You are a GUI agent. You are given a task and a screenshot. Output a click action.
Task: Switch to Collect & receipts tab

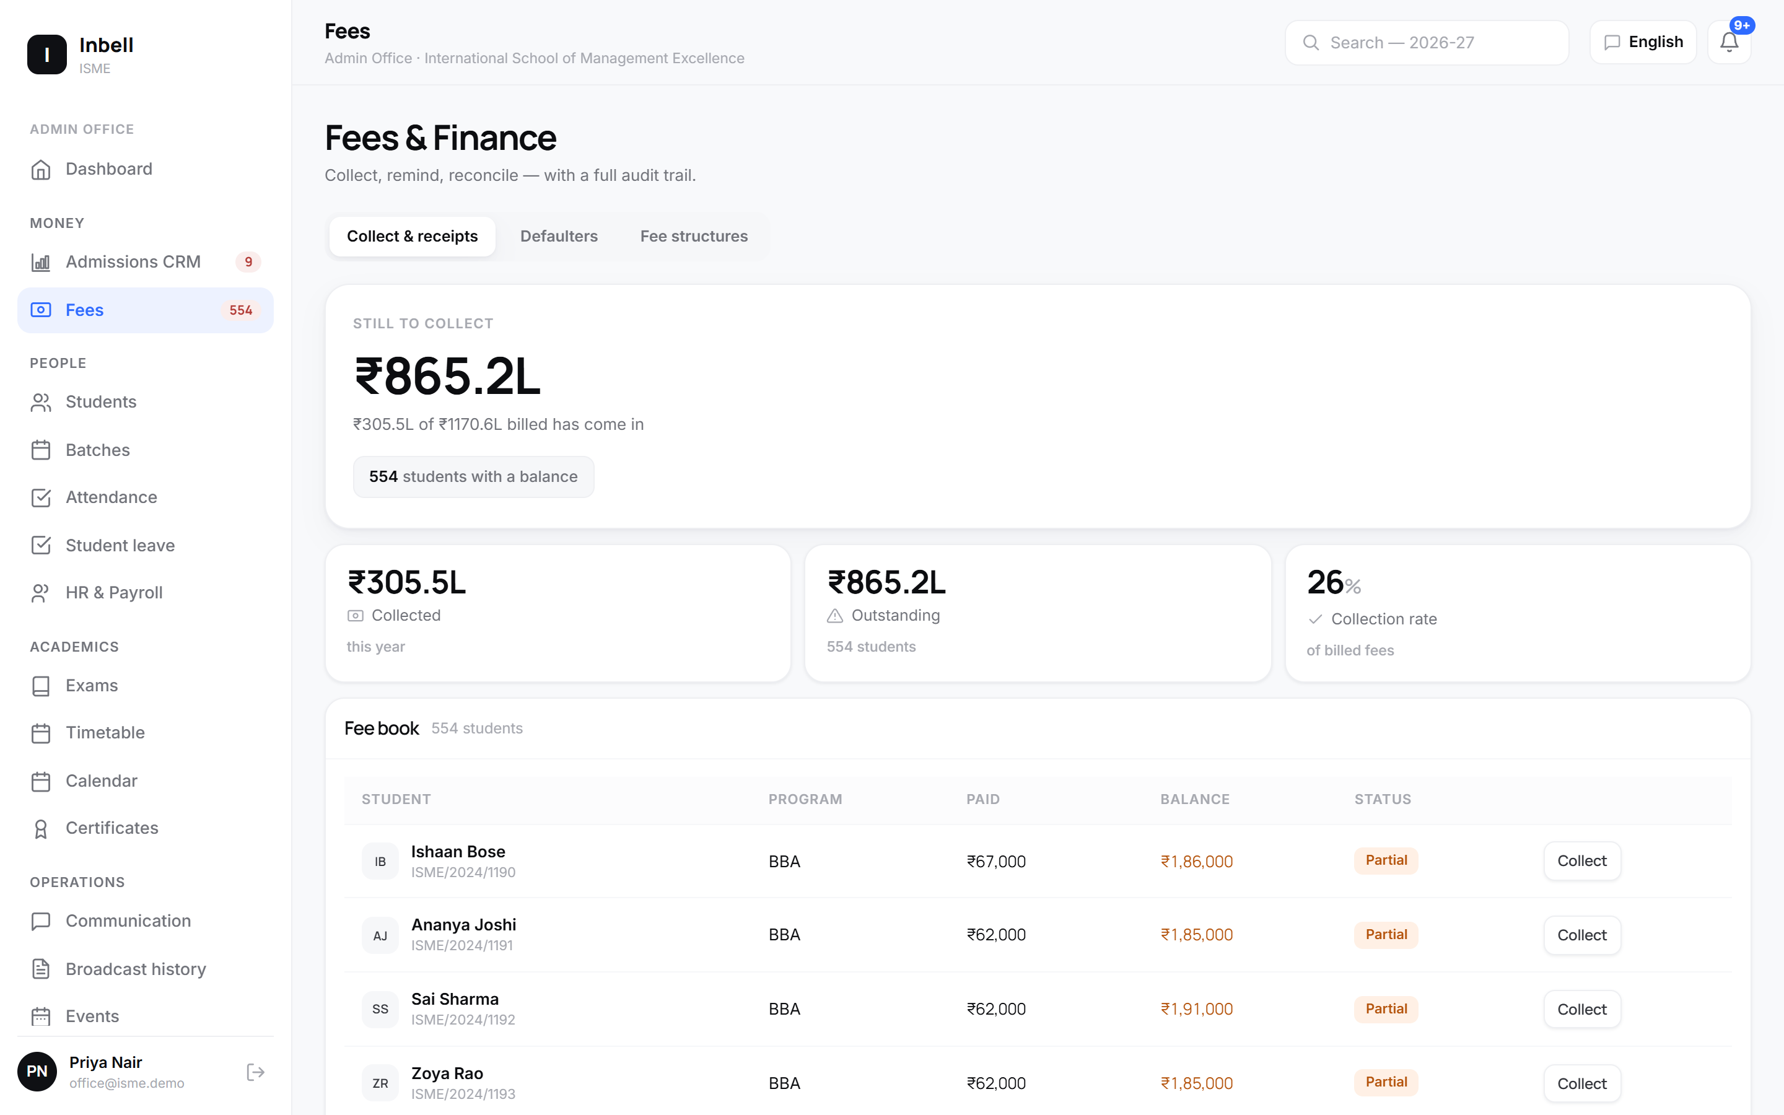(x=412, y=236)
